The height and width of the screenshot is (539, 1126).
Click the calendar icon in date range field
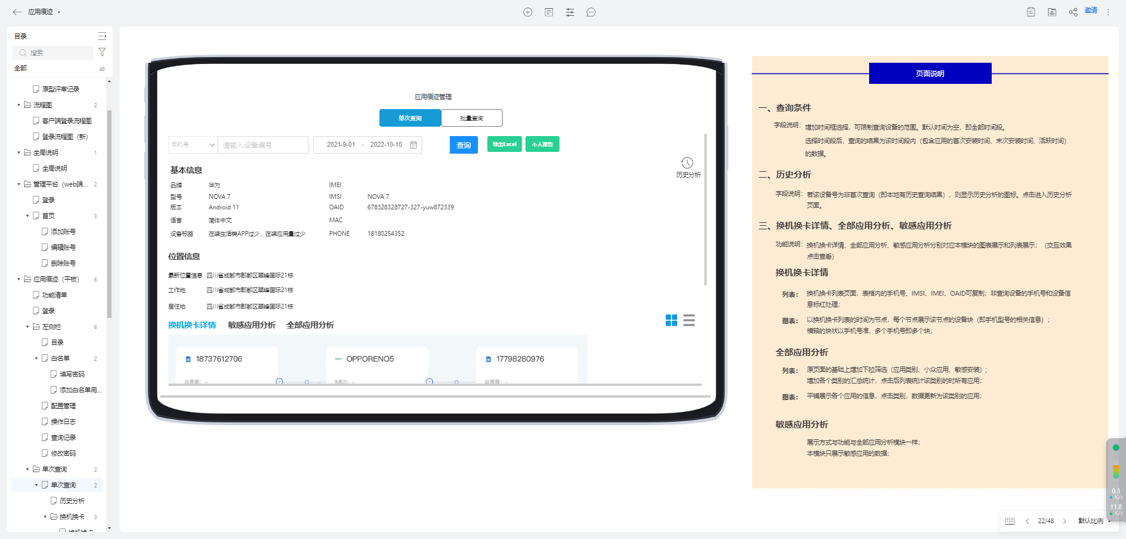pyautogui.click(x=413, y=145)
